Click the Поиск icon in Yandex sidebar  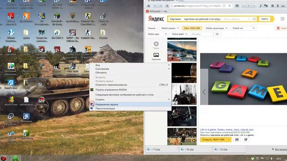click(x=156, y=45)
